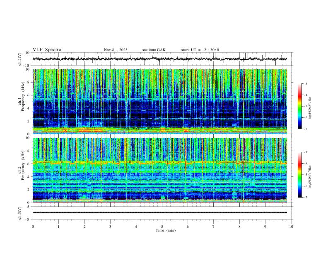
Task: Click time axis tick label "10"
Action: 291,227
